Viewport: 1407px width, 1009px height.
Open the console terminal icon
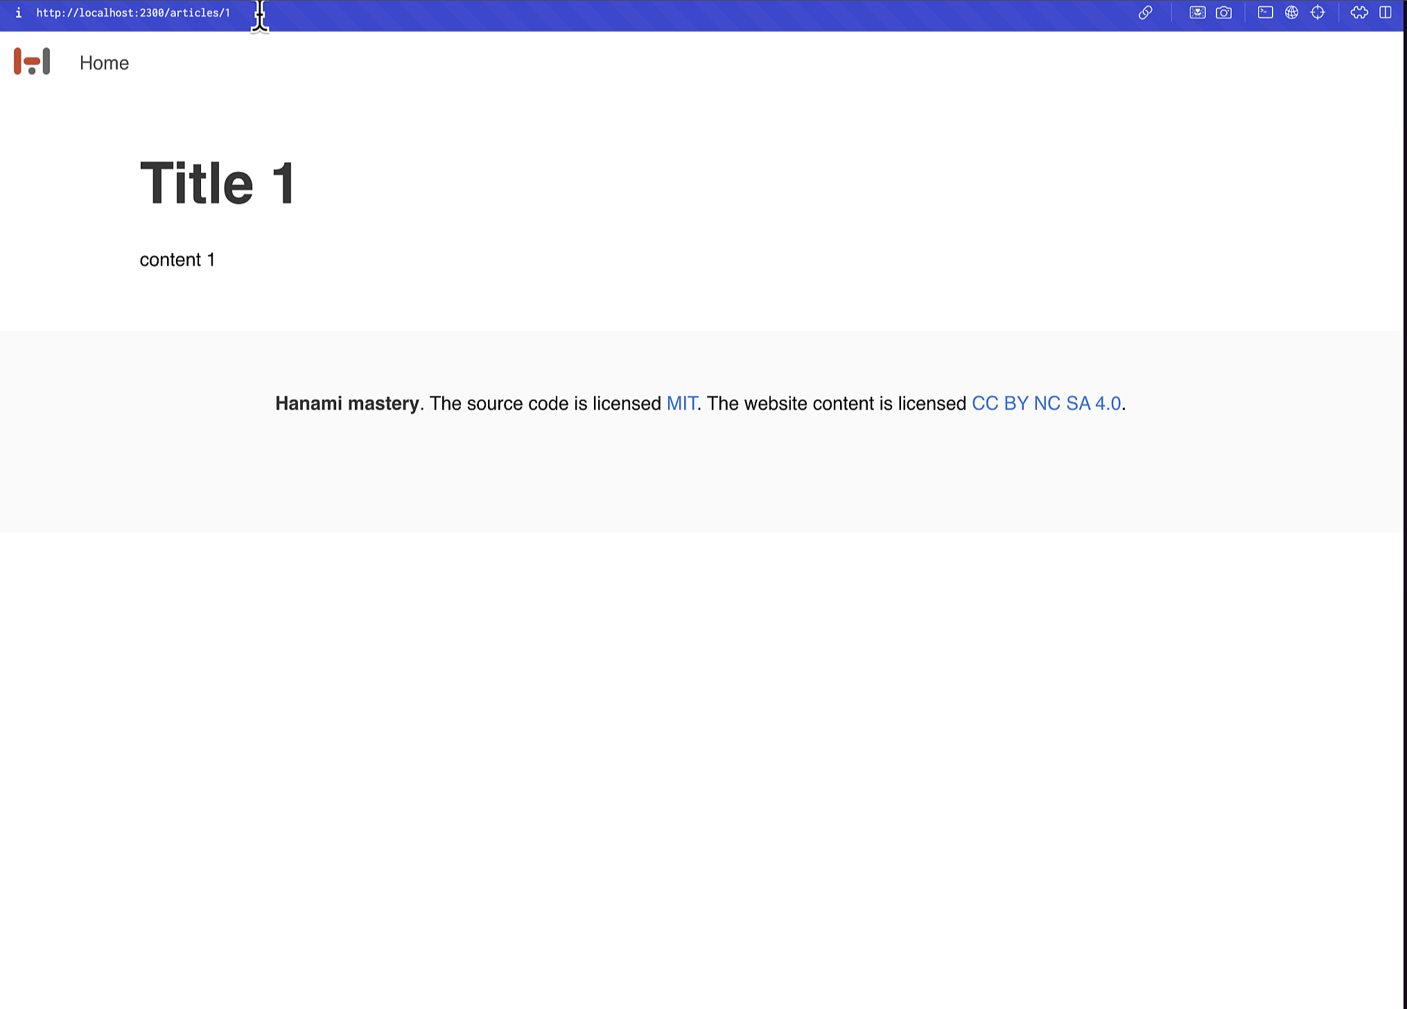click(1266, 12)
